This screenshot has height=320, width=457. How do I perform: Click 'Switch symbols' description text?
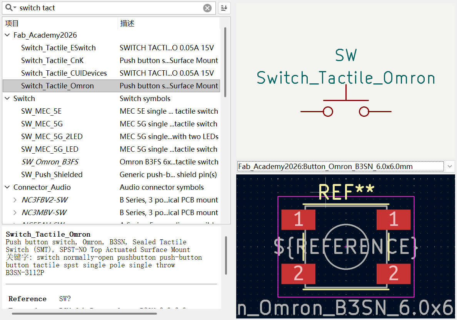point(145,98)
